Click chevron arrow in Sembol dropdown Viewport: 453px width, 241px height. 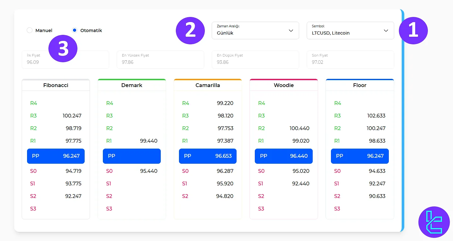386,30
